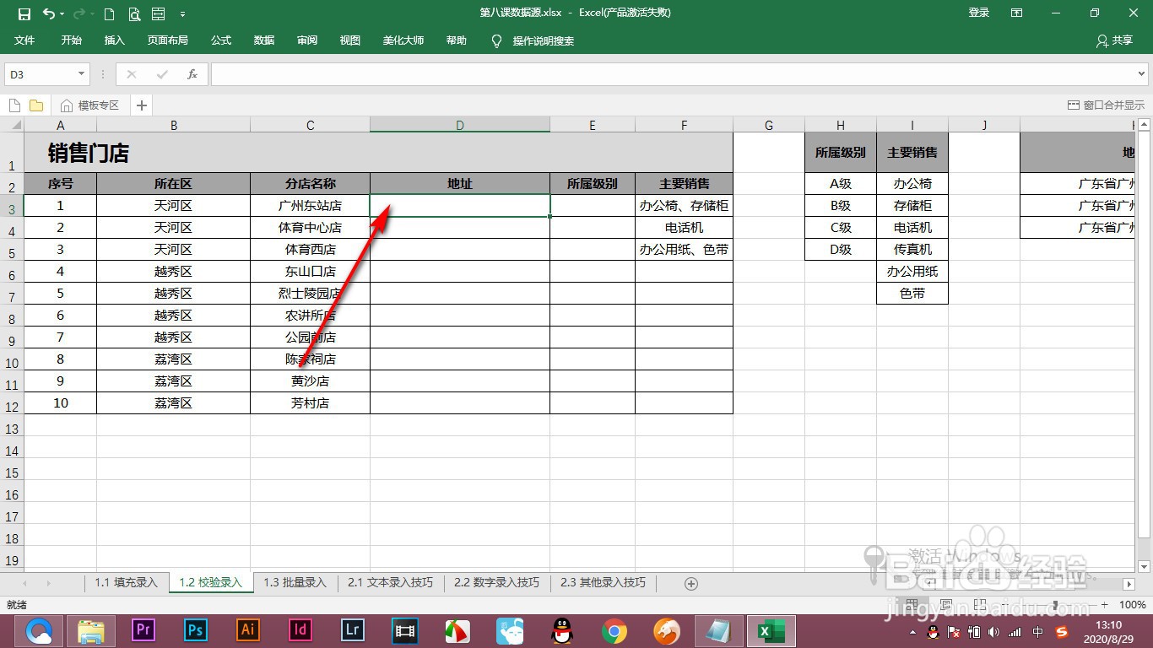Select the A级 cell

[841, 183]
